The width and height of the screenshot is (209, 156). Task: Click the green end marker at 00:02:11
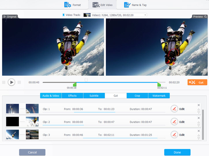(159, 84)
